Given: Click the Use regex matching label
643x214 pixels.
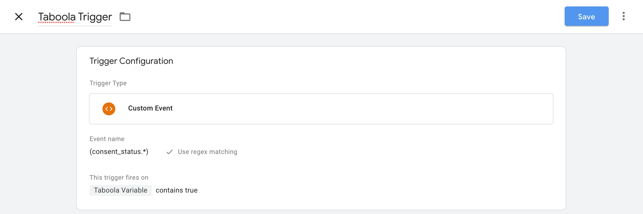Looking at the screenshot, I should pos(207,152).
